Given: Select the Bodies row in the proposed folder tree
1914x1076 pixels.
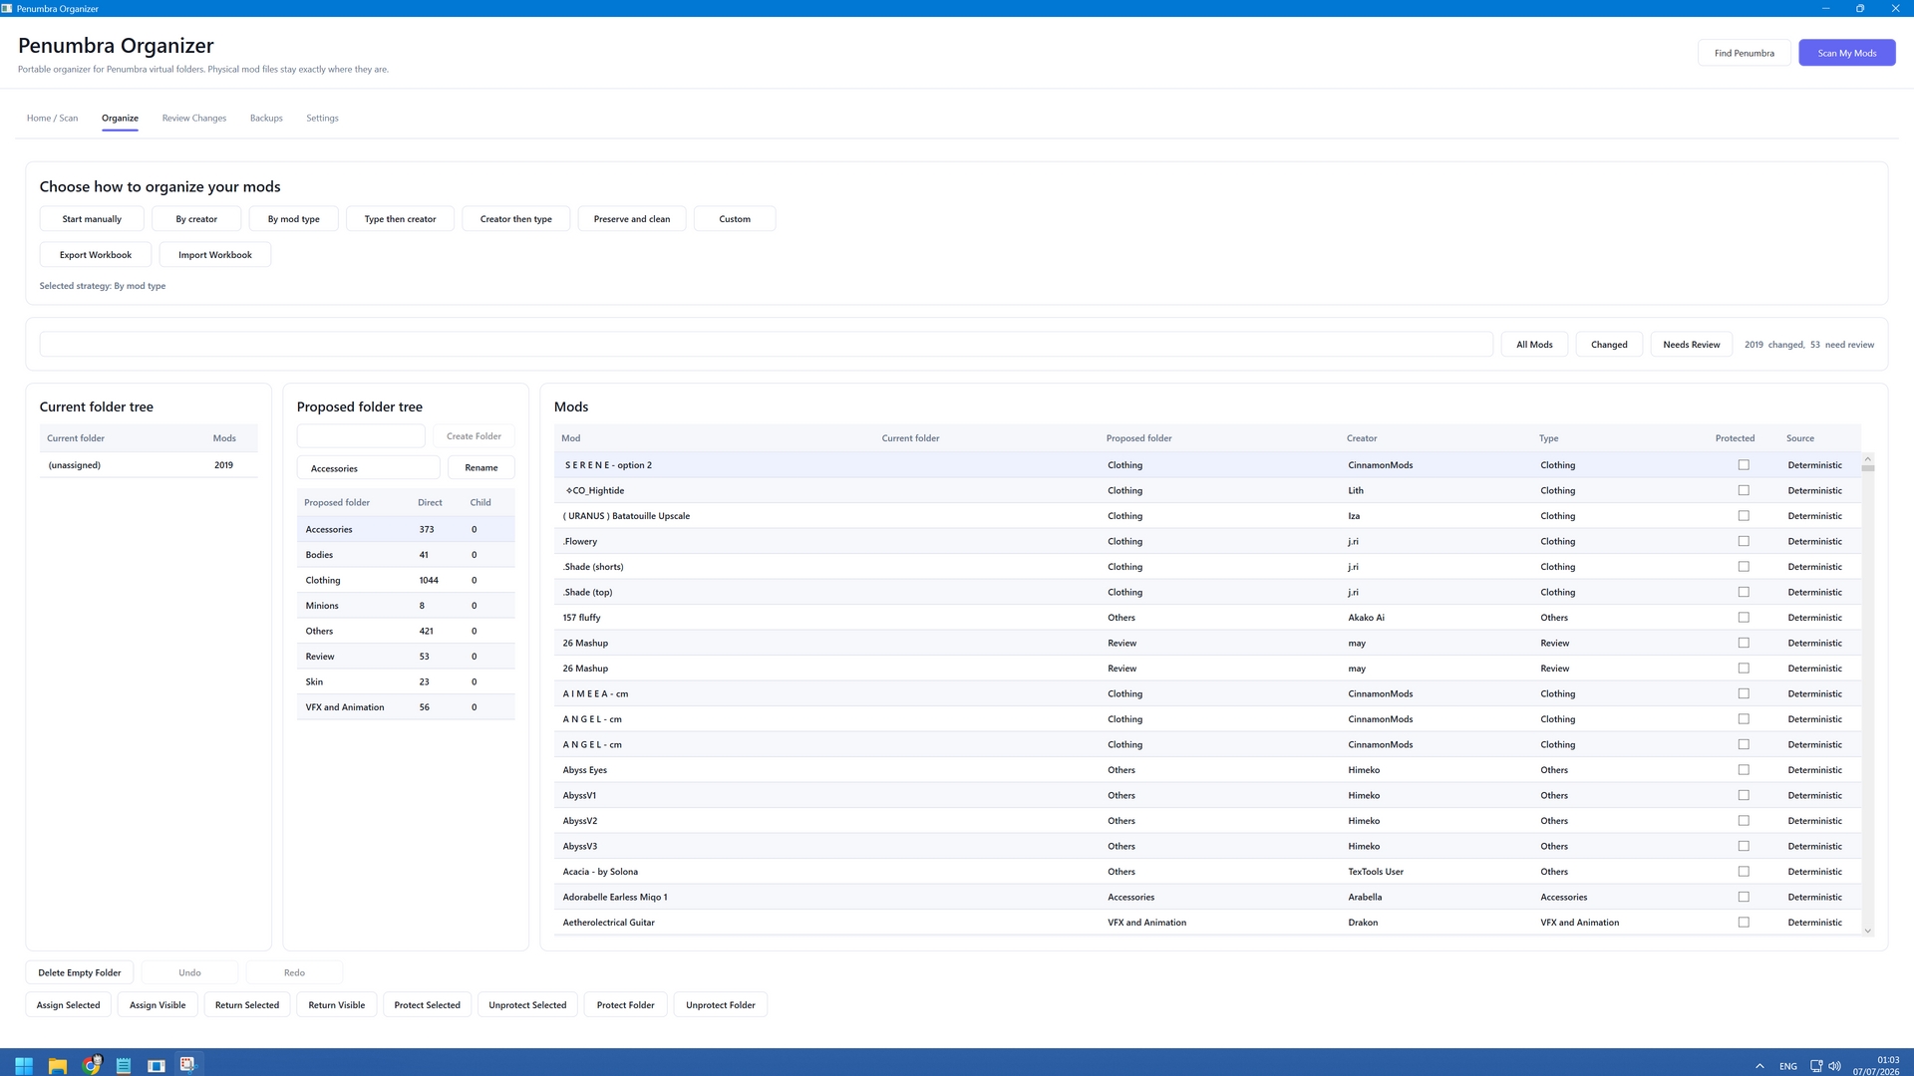Looking at the screenshot, I should (x=406, y=555).
